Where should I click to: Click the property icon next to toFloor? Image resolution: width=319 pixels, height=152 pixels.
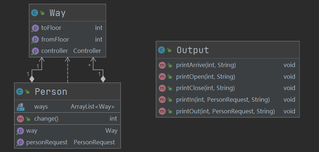35,28
